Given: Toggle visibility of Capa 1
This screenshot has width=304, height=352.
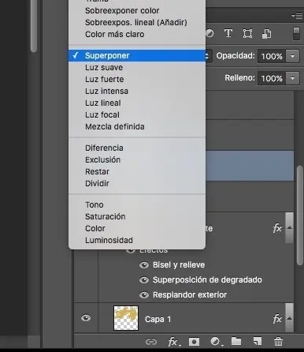Looking at the screenshot, I should pyautogui.click(x=86, y=318).
